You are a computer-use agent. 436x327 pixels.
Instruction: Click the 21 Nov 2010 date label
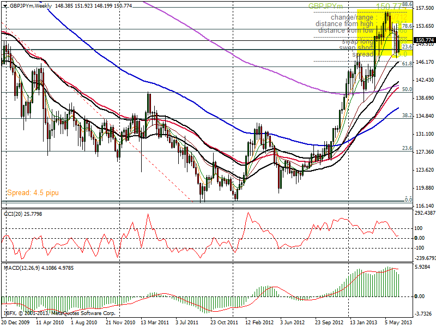point(120,323)
